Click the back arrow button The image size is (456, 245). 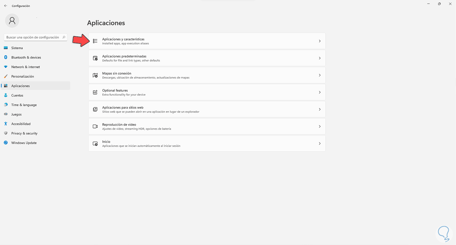pyautogui.click(x=5, y=6)
